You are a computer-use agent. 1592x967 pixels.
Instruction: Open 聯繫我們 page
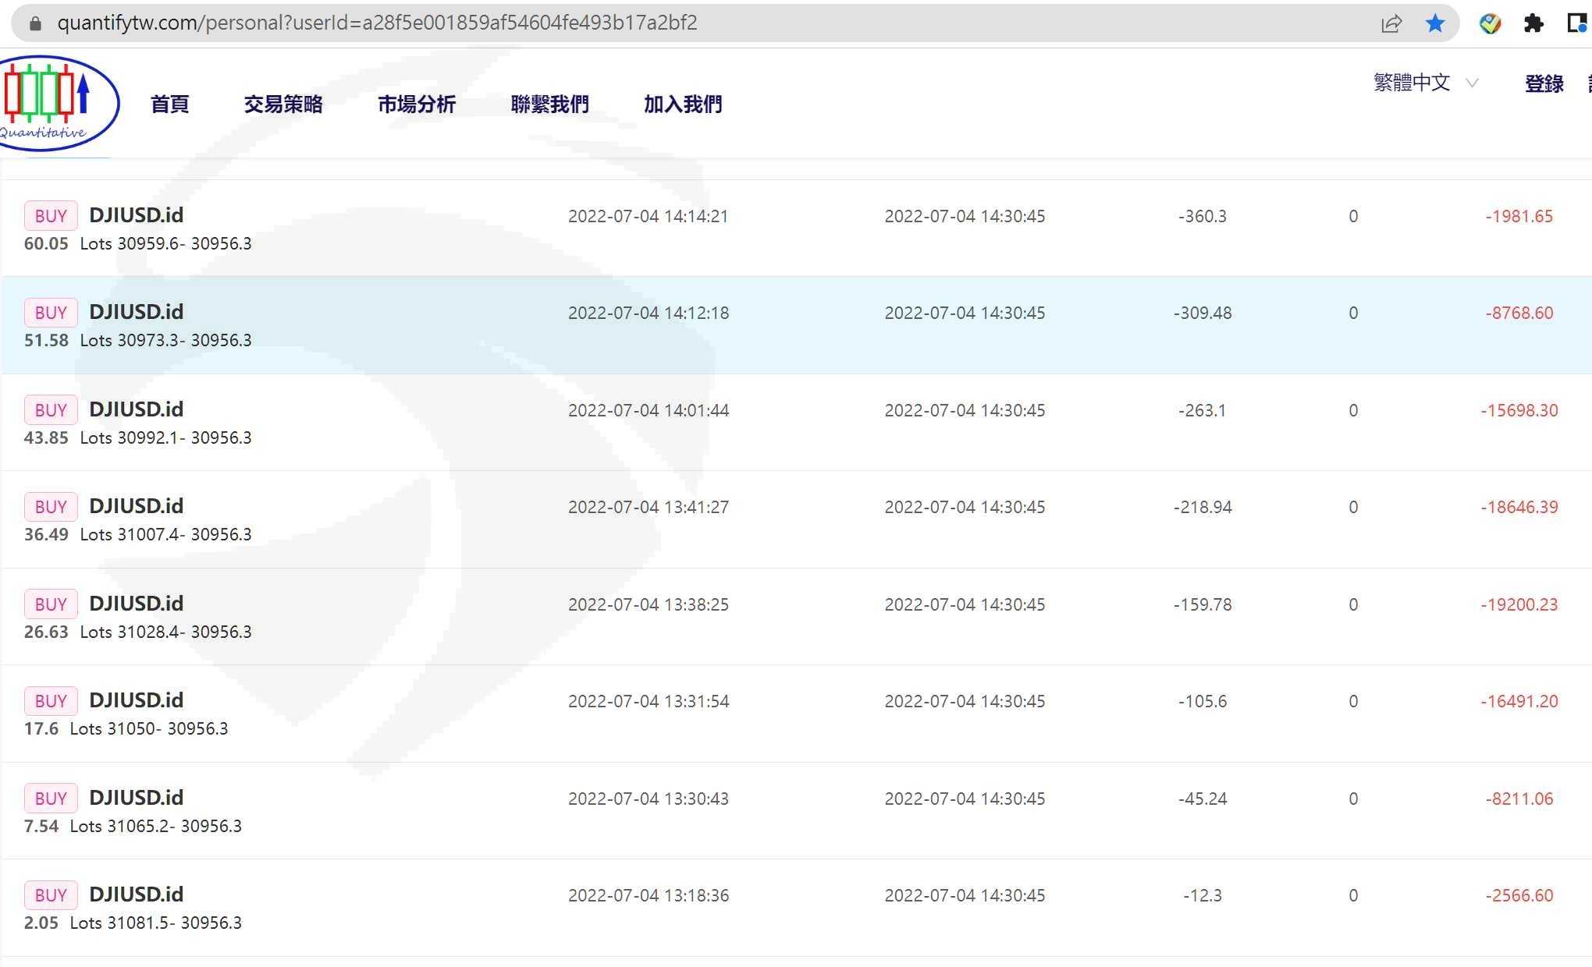click(x=549, y=104)
